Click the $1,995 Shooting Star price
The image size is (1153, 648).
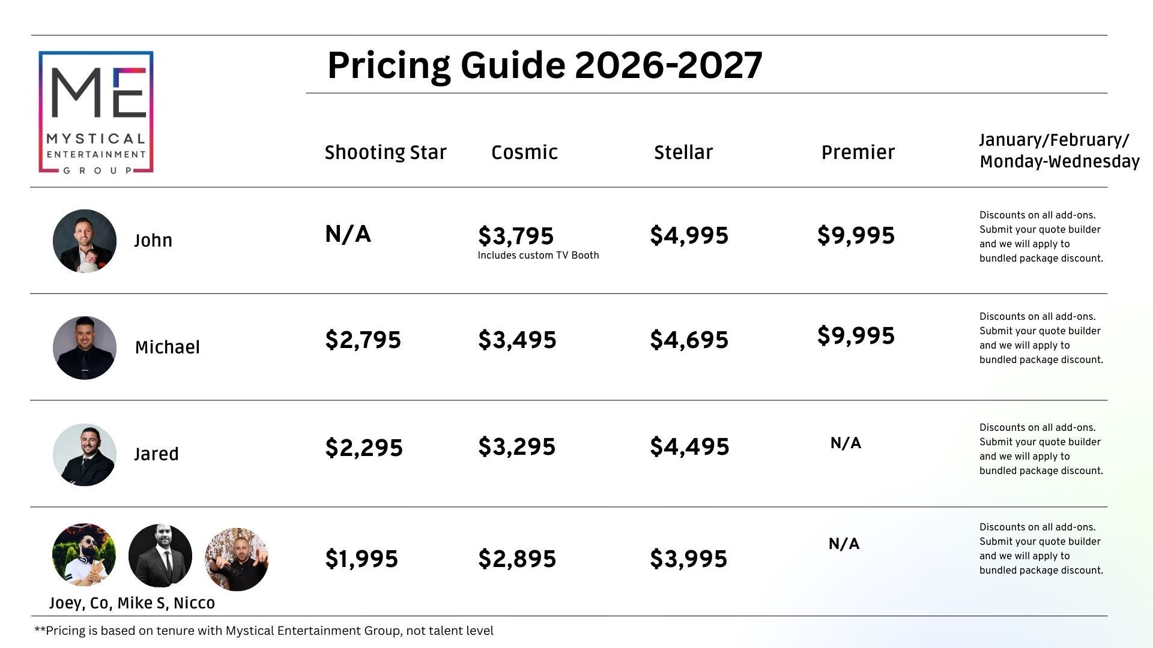coord(362,559)
